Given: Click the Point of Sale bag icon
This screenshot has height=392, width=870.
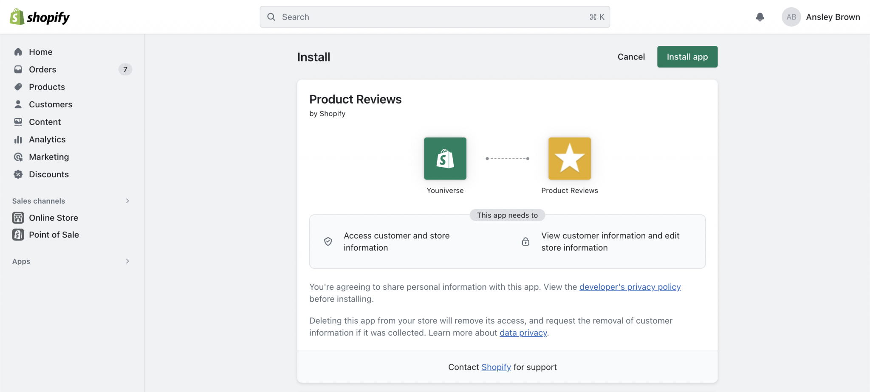Looking at the screenshot, I should pos(18,235).
